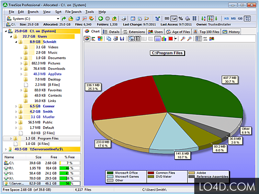The height and width of the screenshot is (194, 259).
Task: Click the refresh scan icon
Action: tap(78, 19)
